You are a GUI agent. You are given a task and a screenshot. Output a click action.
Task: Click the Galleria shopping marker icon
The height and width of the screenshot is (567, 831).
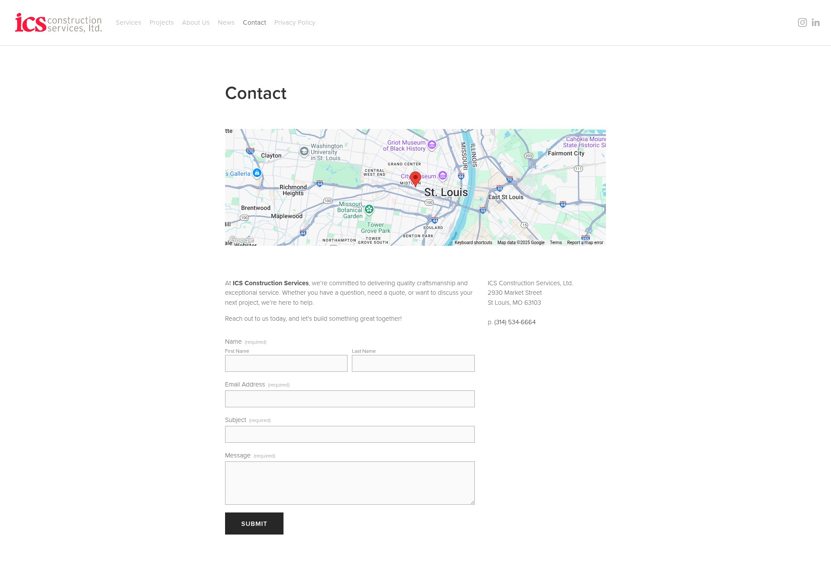point(257,173)
